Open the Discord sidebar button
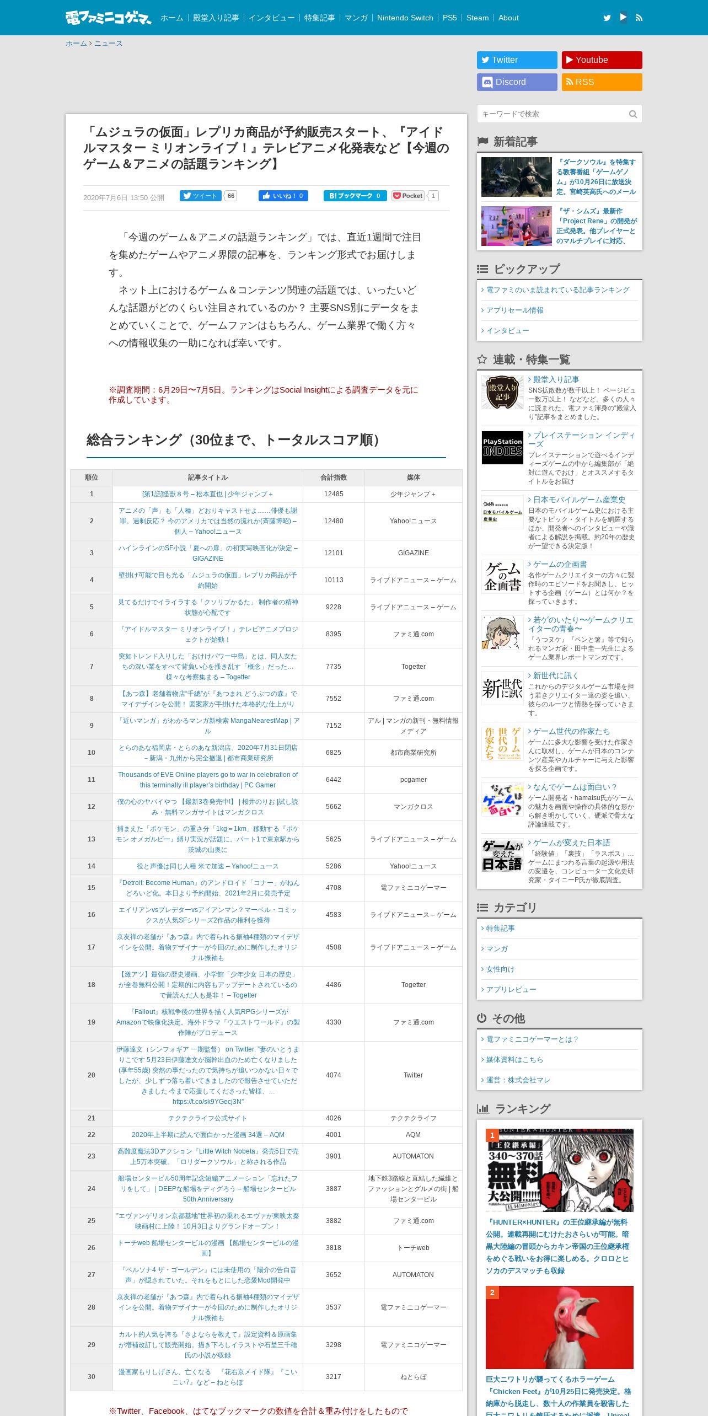Image resolution: width=708 pixels, height=1416 pixels. (517, 82)
